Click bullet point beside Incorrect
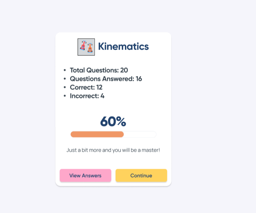The image size is (256, 213). (x=65, y=96)
